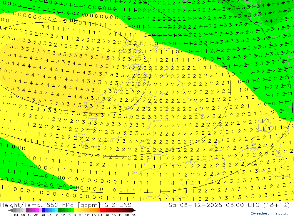Click the '54' legend value at scale end
The image size is (294, 216).
coord(133,215)
